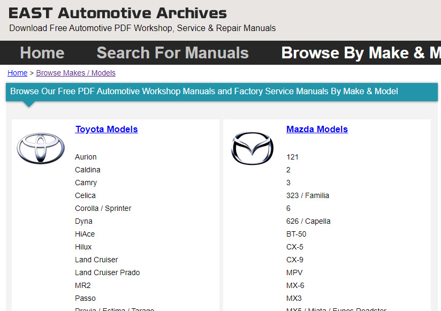This screenshot has height=311, width=441.
Task: Select CX-5 in Mazda list
Action: tap(295, 247)
